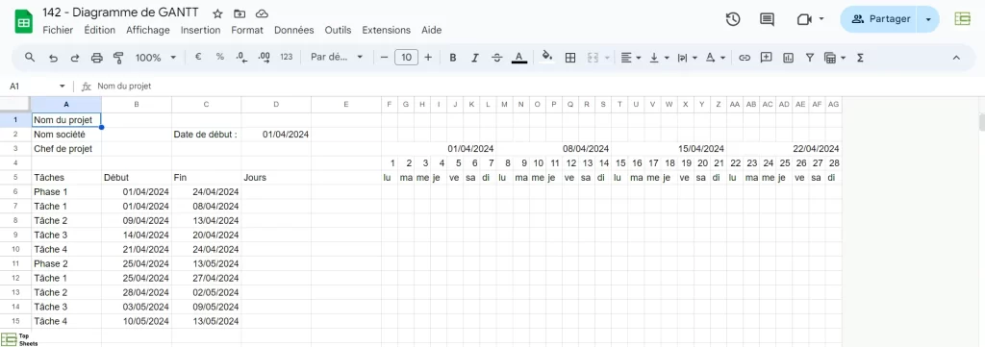
Task: Redo the last action
Action: coord(75,58)
